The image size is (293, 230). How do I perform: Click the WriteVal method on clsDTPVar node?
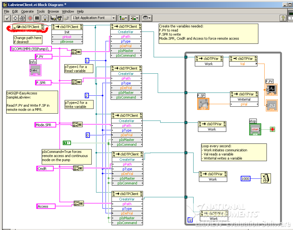click(x=244, y=99)
